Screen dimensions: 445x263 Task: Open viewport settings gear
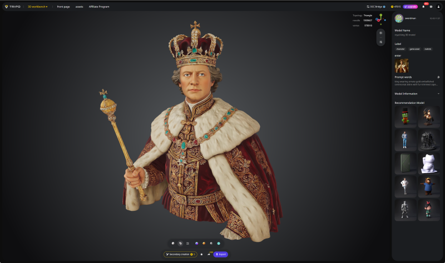pyautogui.click(x=381, y=33)
